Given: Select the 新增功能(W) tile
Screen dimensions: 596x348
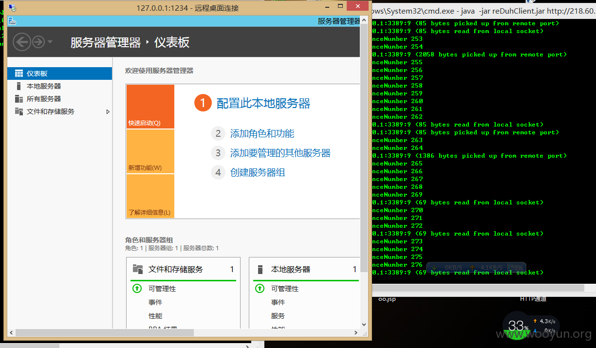Looking at the screenshot, I should [150, 151].
